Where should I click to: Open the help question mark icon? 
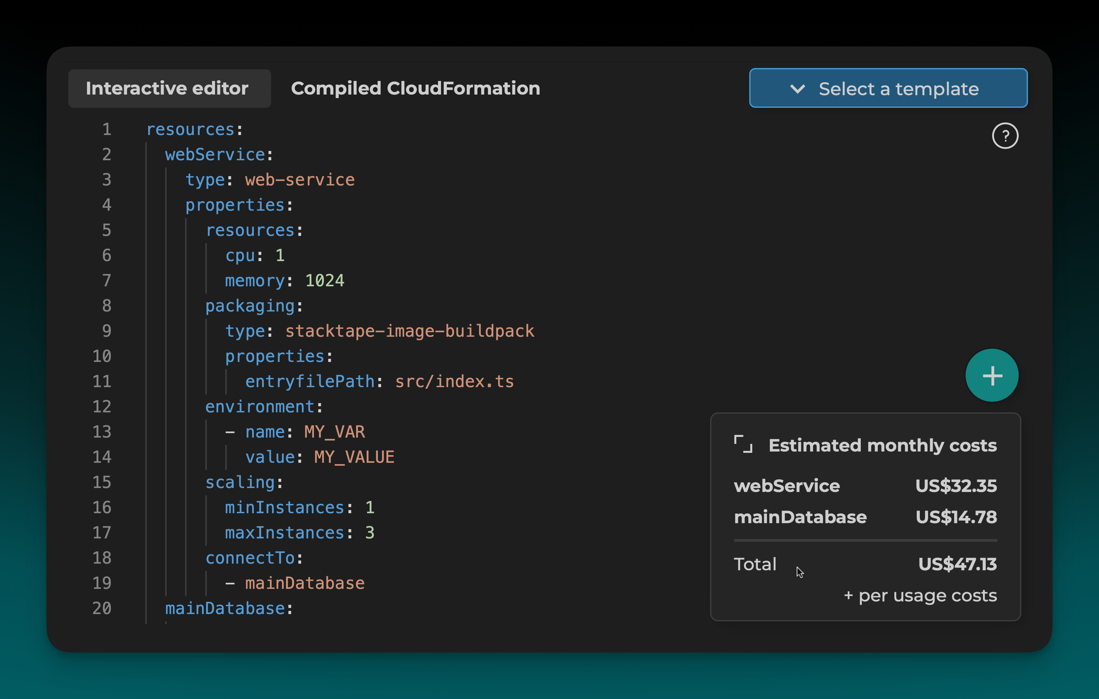(x=1005, y=135)
